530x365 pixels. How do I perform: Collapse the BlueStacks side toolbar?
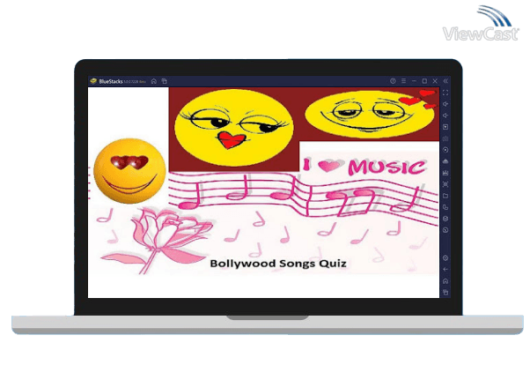[445, 81]
